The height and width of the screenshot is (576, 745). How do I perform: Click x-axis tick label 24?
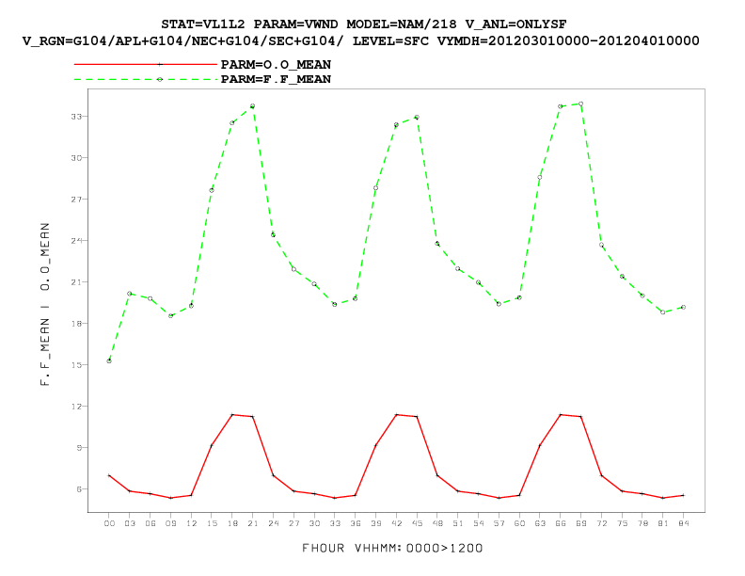pos(273,523)
